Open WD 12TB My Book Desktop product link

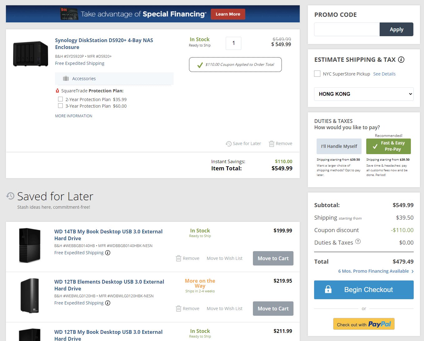(x=108, y=335)
